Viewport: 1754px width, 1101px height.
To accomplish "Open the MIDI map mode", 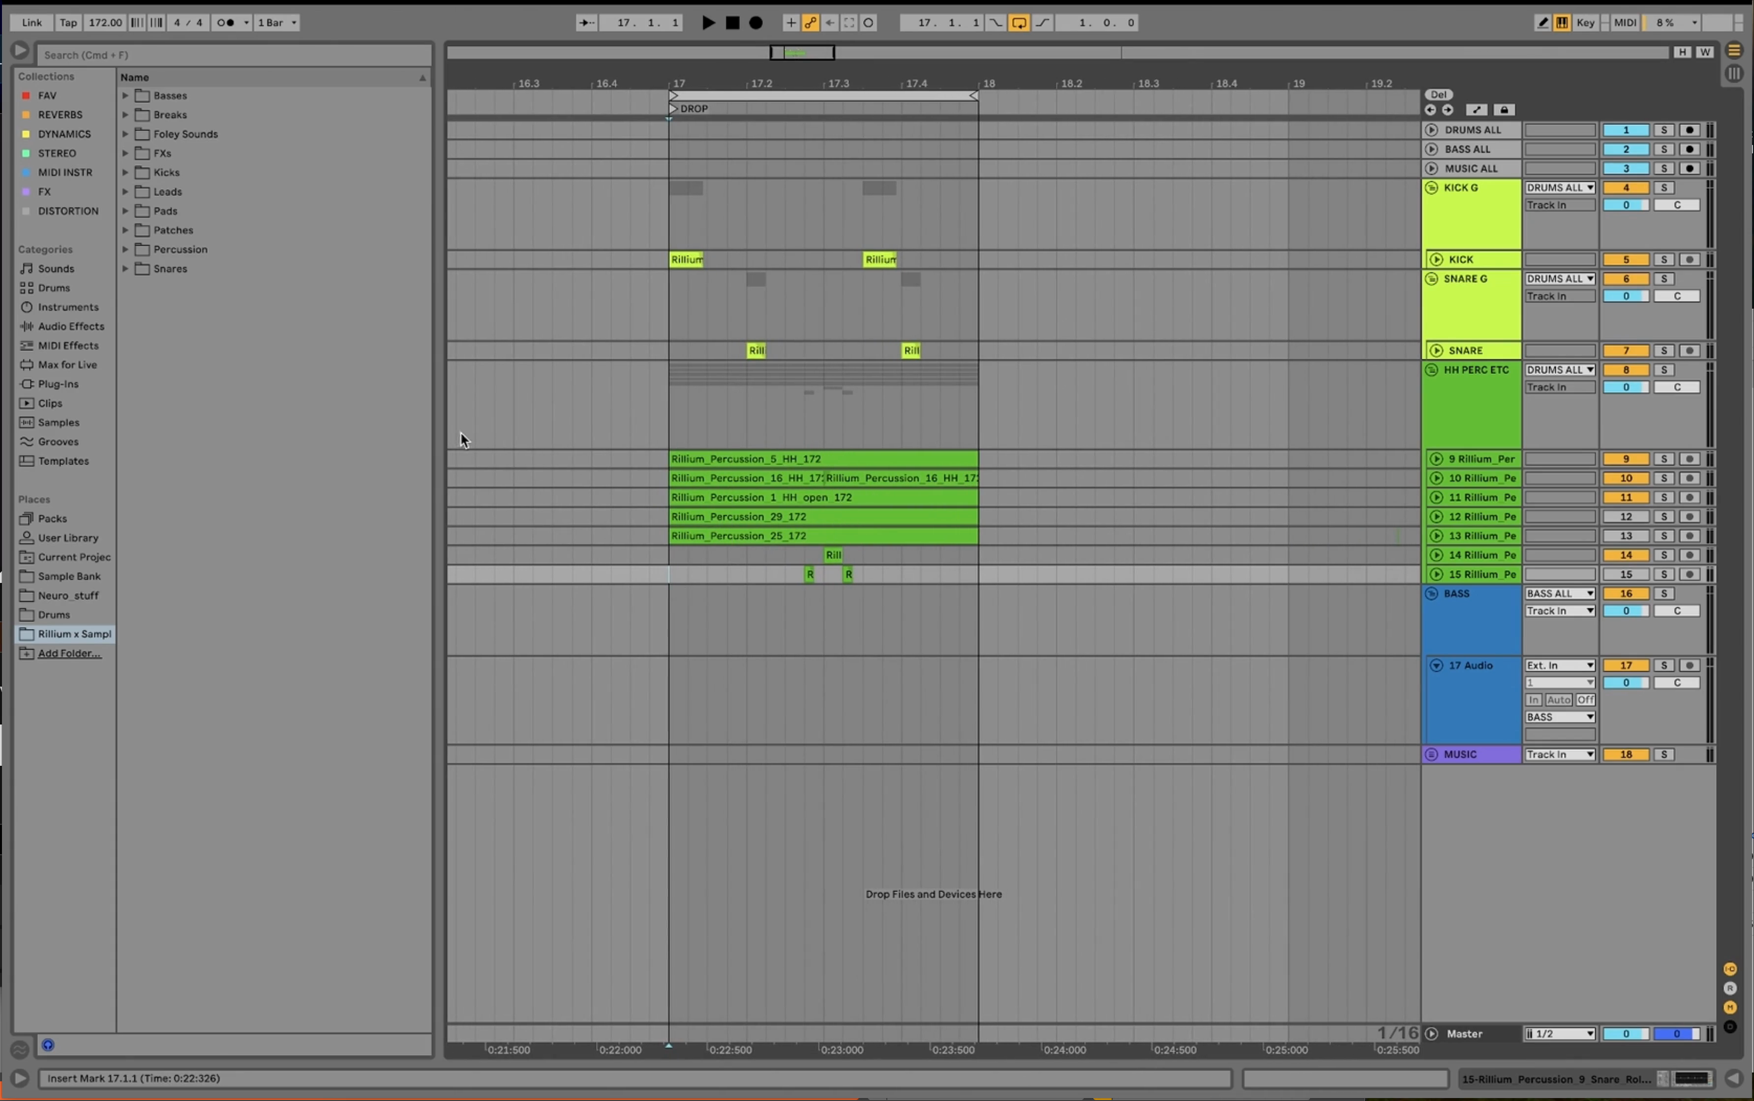I will [x=1625, y=23].
